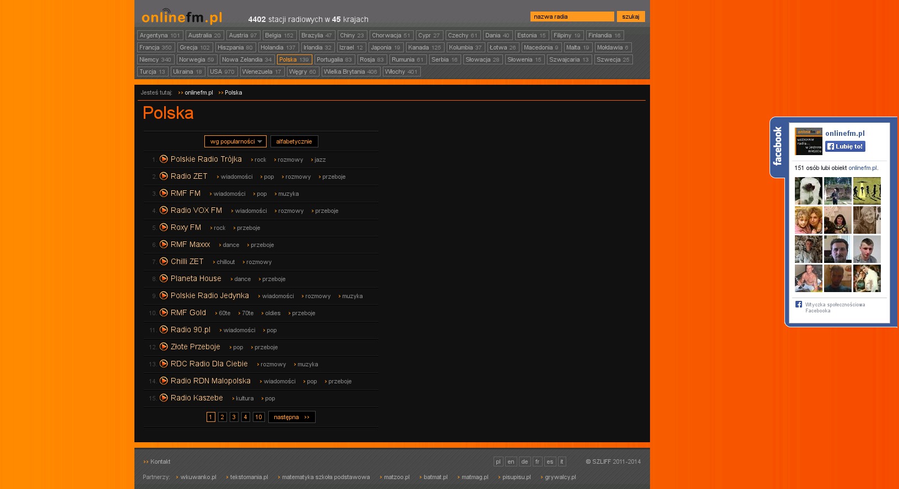The width and height of the screenshot is (899, 489).
Task: Open the 'wg popularności' sort dropdown
Action: tap(235, 141)
